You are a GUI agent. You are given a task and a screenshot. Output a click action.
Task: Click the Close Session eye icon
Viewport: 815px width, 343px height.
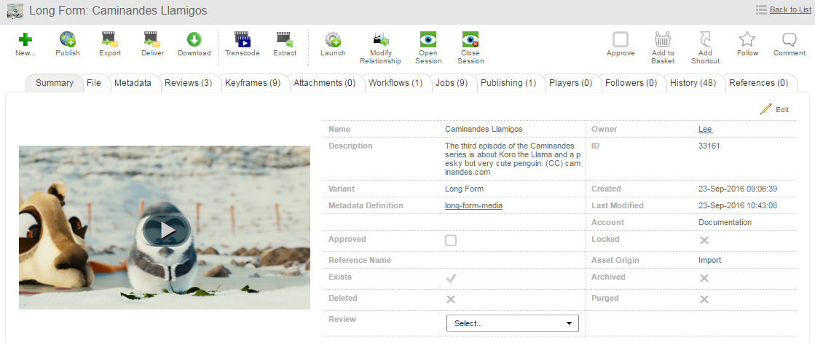click(x=471, y=39)
